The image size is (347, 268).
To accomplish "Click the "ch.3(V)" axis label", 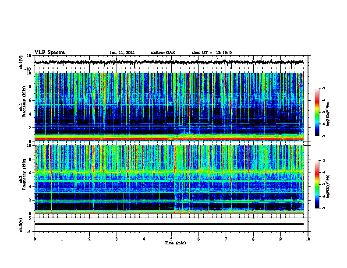I will click(21, 225).
